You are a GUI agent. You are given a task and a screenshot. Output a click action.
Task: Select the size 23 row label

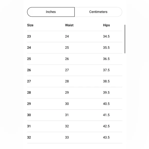point(29,36)
